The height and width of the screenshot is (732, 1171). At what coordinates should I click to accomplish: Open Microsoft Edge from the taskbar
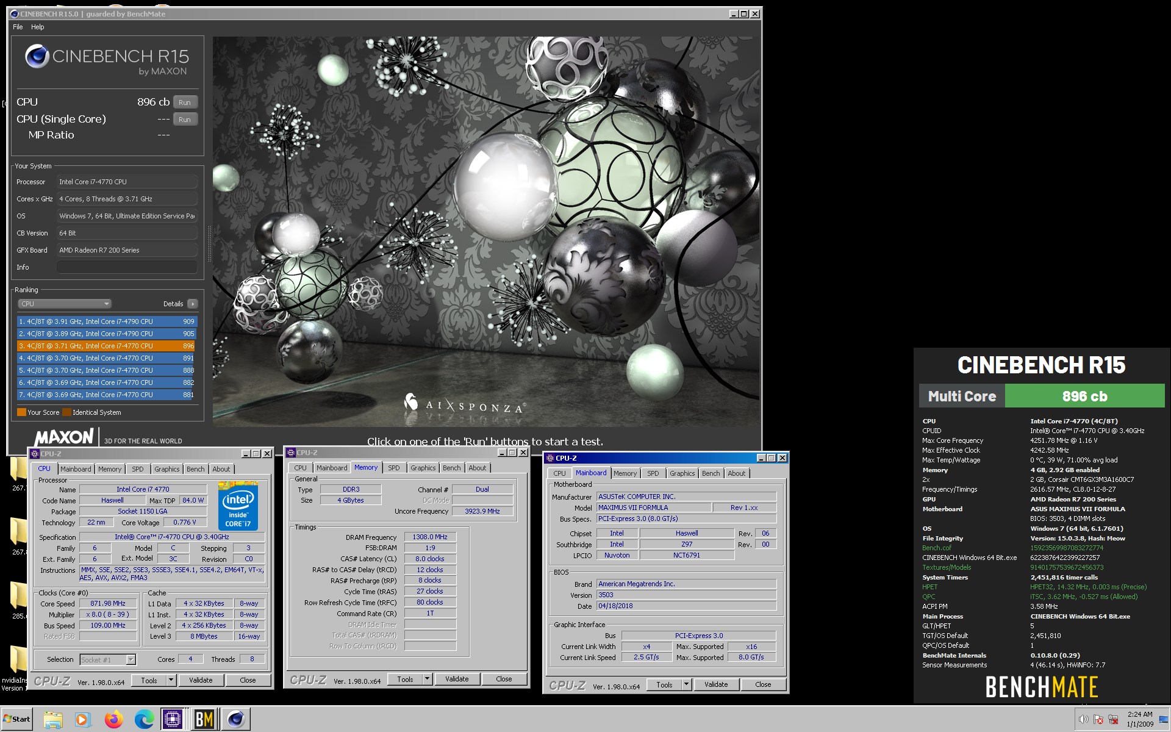144,720
